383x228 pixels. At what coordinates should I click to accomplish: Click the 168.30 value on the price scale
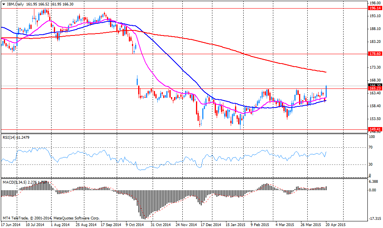376,80
